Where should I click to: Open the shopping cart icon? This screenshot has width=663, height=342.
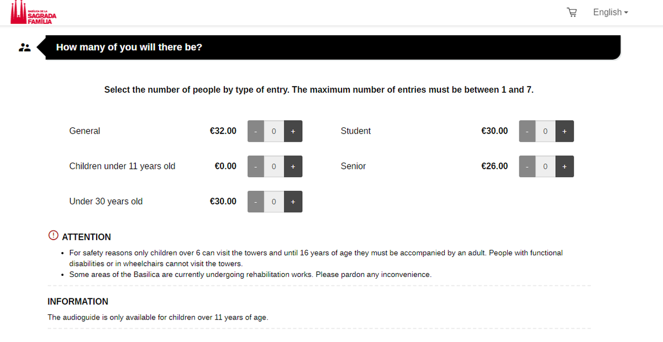point(572,12)
